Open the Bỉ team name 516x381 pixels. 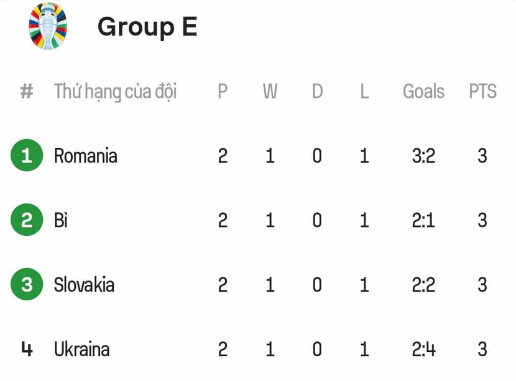click(x=61, y=220)
